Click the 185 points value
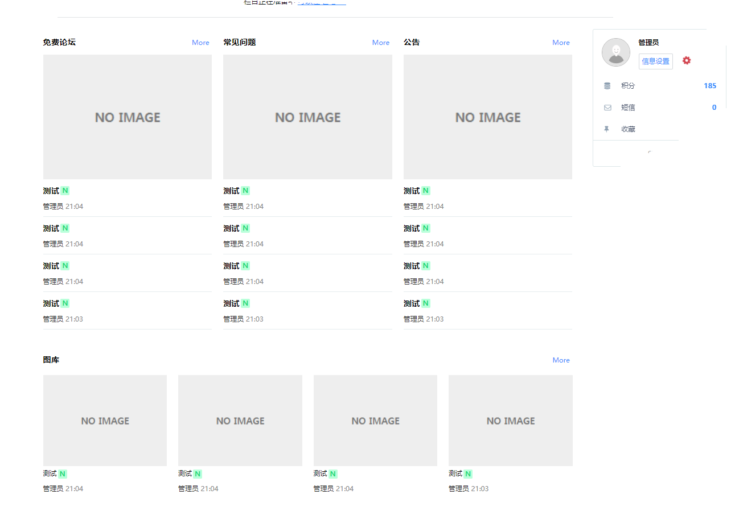The width and height of the screenshot is (735, 531). [x=709, y=86]
